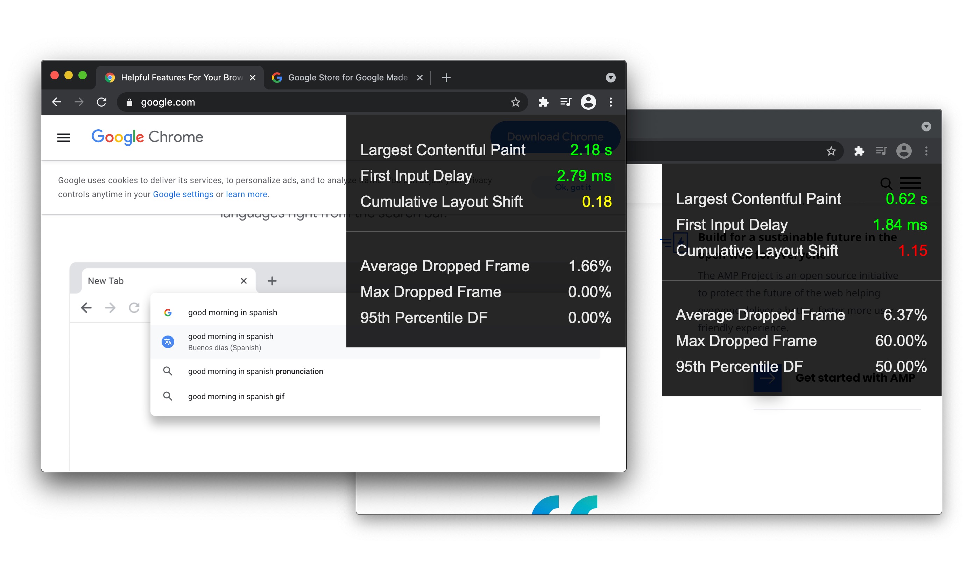The height and width of the screenshot is (562, 967).
Task: Click the reload/refresh icon in browser
Action: click(101, 102)
